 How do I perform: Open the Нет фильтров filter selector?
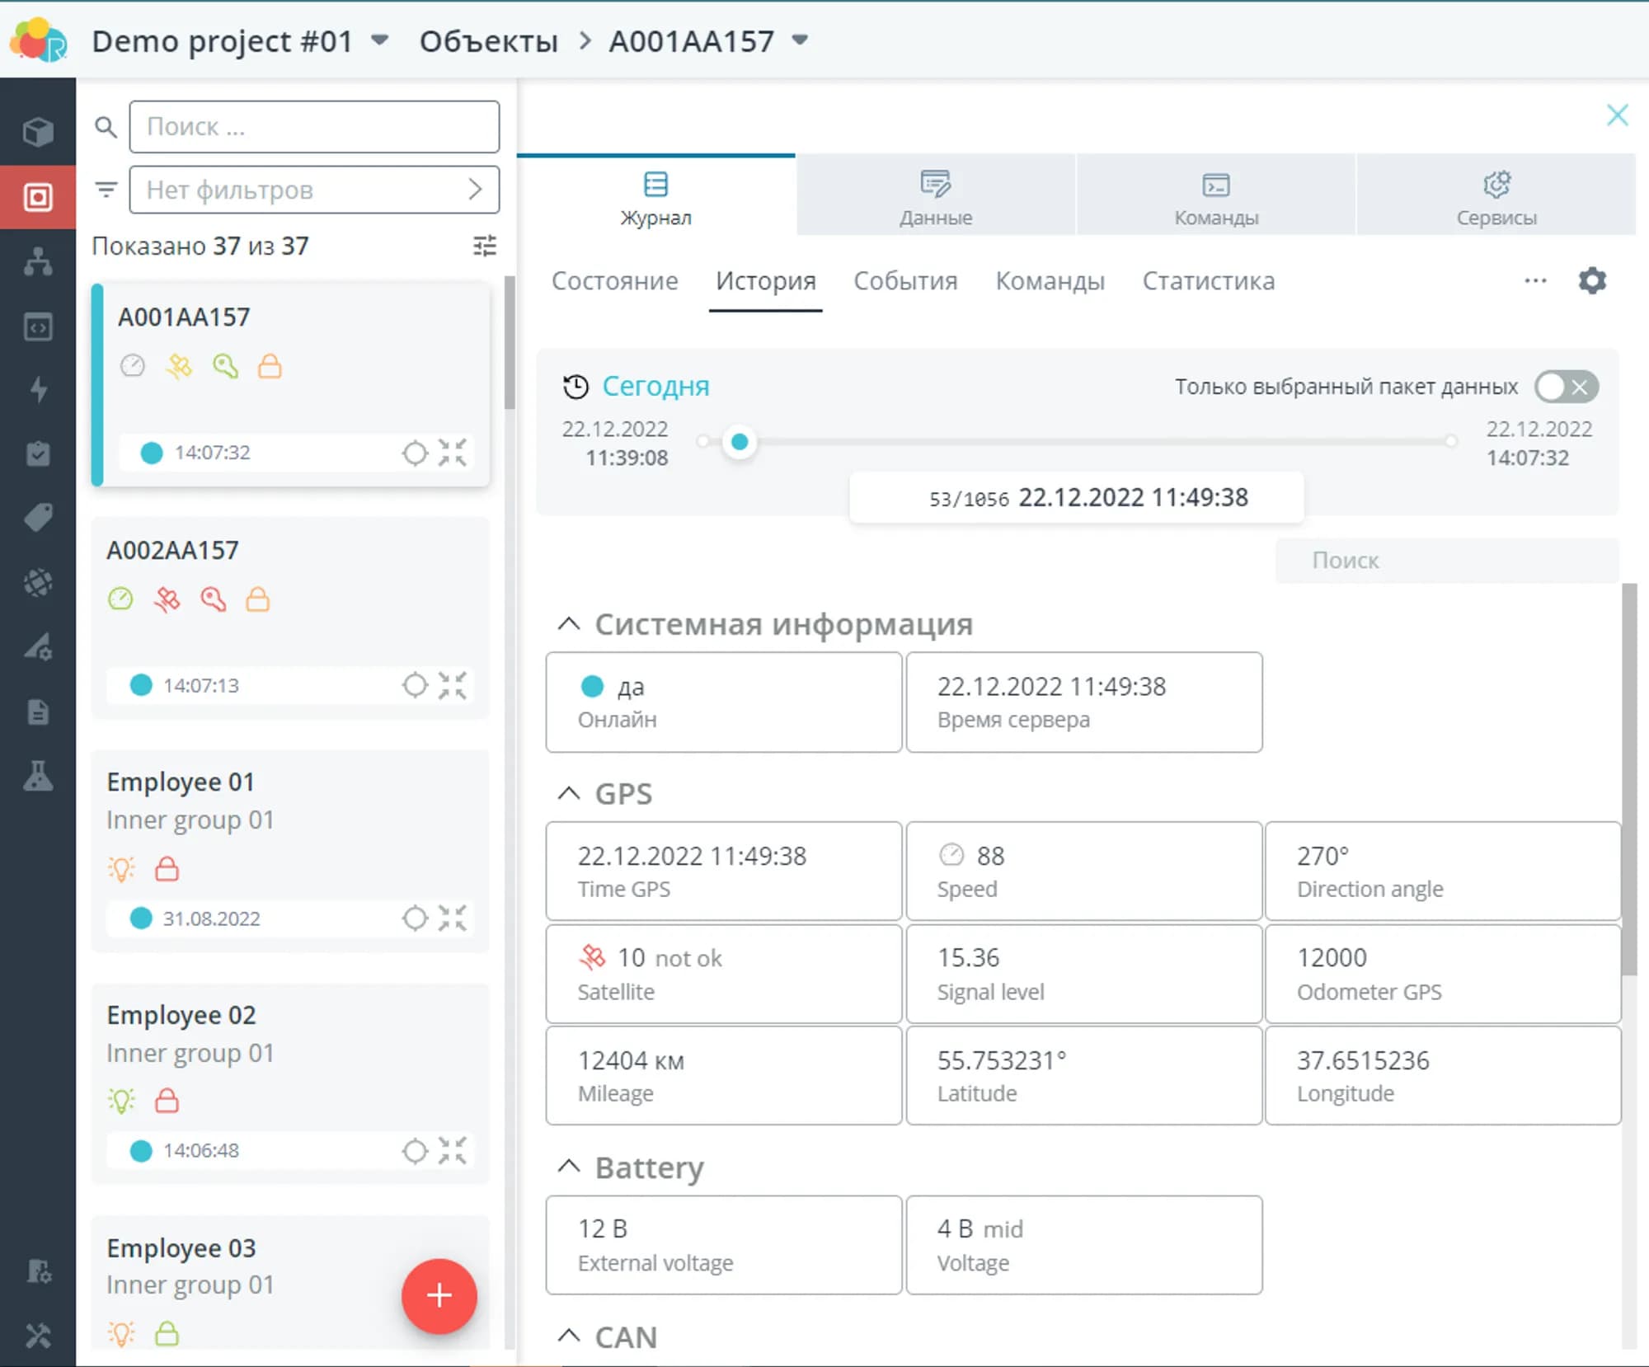point(314,190)
